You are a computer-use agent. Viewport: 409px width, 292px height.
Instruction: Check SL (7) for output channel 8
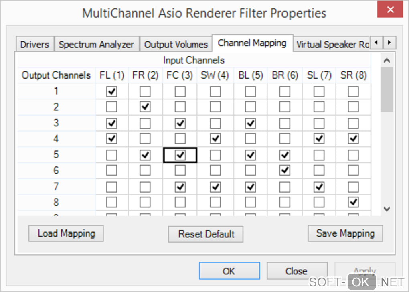point(319,202)
